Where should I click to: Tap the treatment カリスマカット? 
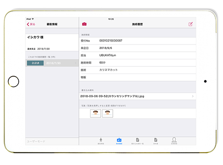click(108, 70)
